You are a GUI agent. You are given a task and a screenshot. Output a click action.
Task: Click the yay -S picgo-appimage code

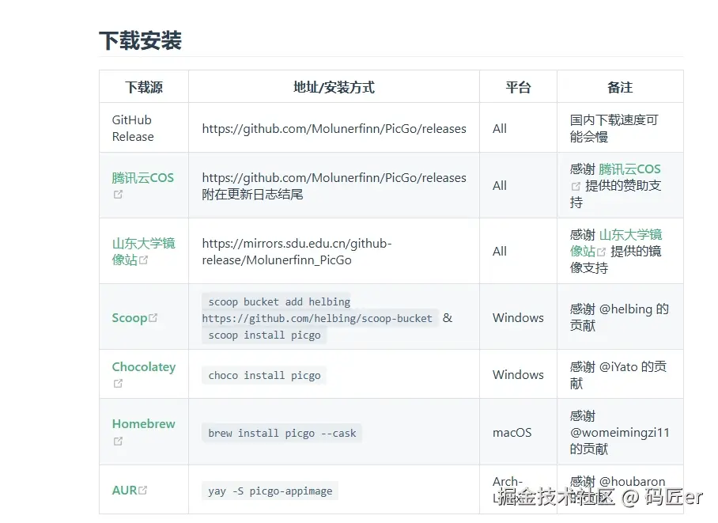(270, 491)
